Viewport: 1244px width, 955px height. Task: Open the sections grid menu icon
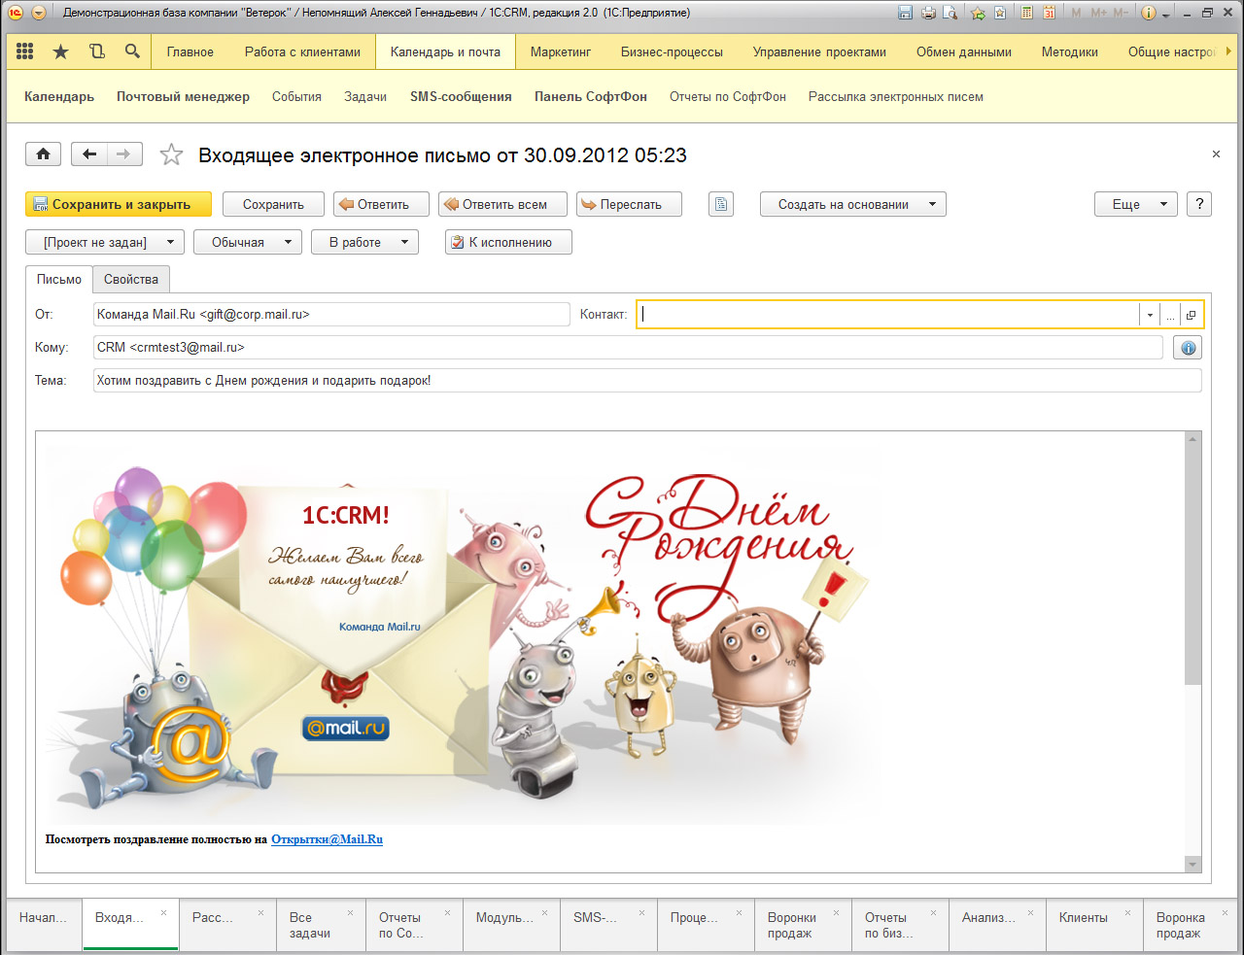click(x=25, y=51)
